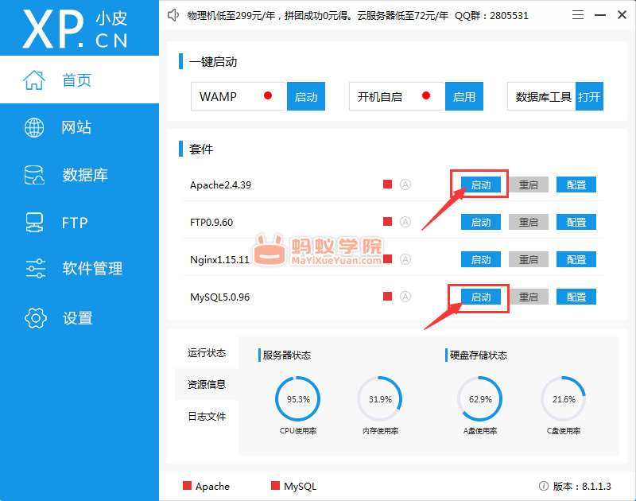Click the Apache2.4.39 name label
This screenshot has height=501, width=636.
coord(220,185)
